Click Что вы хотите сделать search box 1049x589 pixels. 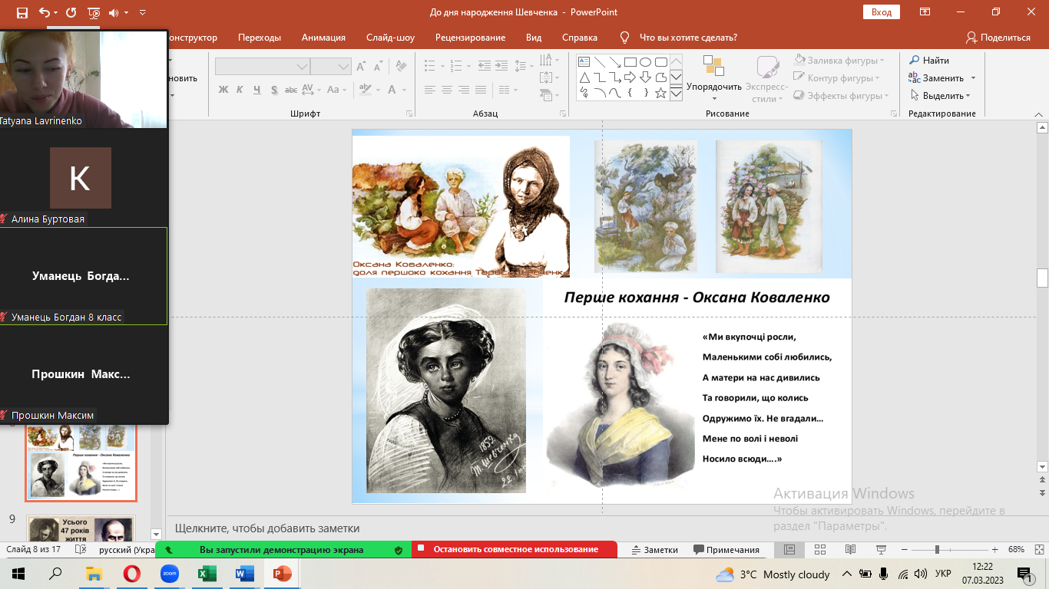(688, 38)
